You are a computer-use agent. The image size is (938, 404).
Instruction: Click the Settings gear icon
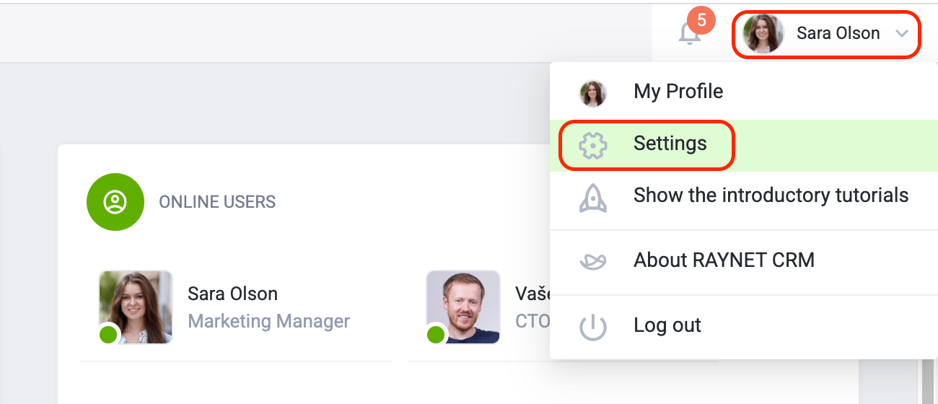[x=593, y=145]
